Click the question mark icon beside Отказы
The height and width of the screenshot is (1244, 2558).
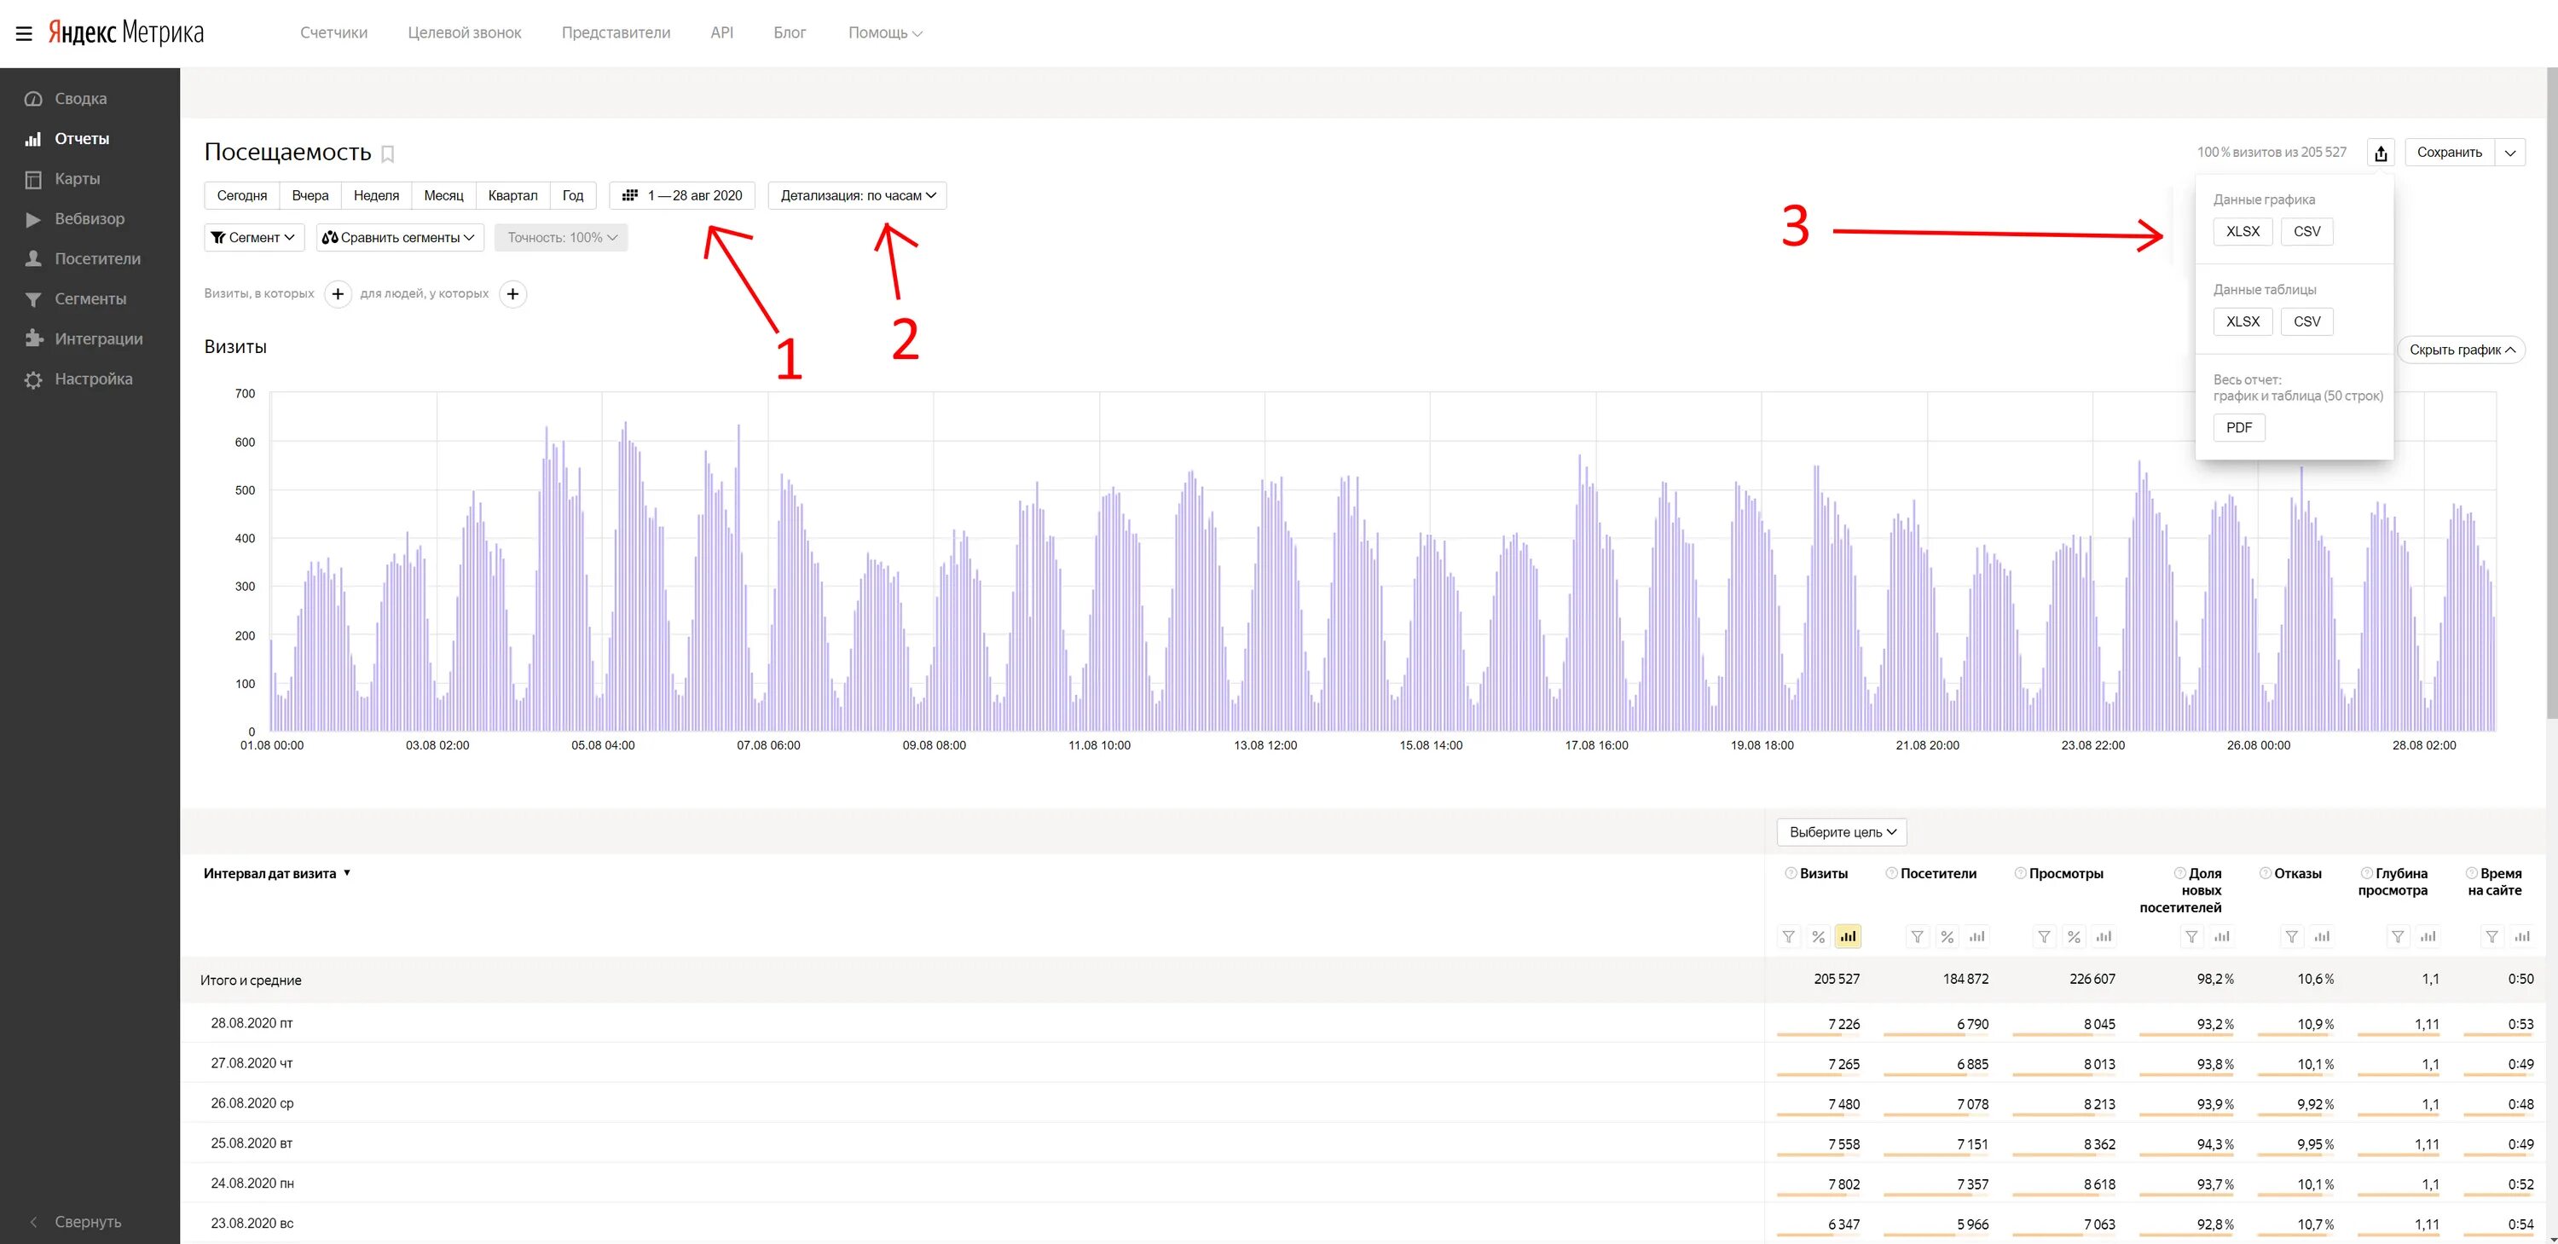click(x=2265, y=874)
